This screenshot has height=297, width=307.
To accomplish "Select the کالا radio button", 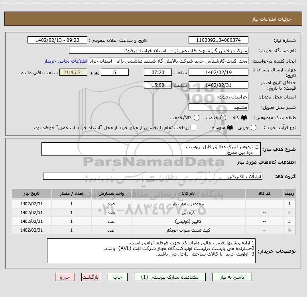I will point(244,118).
